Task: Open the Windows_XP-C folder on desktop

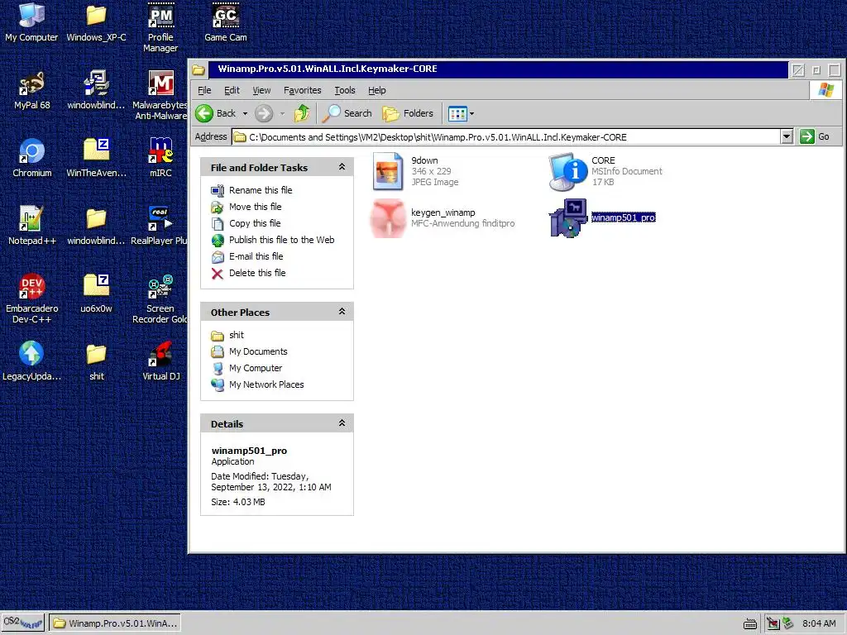Action: pyautogui.click(x=96, y=21)
